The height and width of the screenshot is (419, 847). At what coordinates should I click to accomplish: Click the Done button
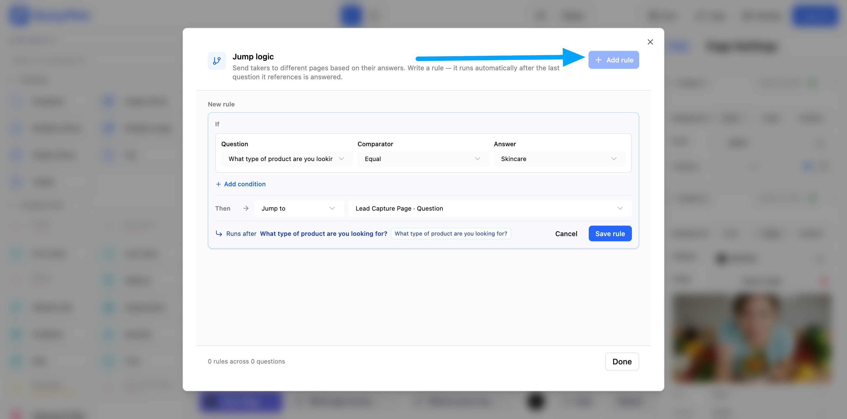click(622, 362)
